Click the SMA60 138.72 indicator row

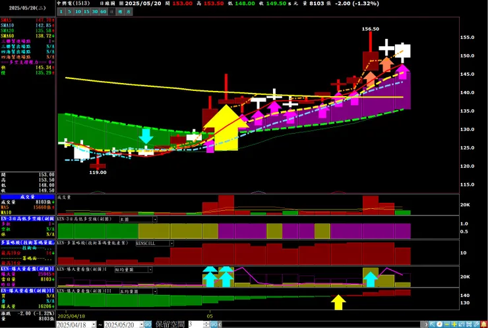tap(28, 36)
